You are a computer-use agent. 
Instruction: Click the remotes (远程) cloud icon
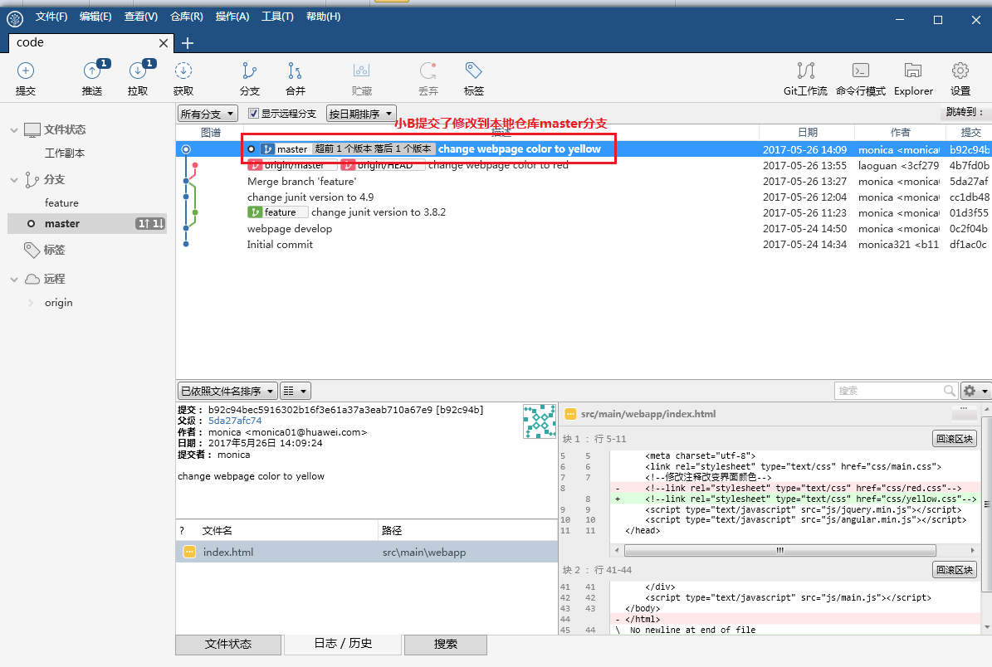[32, 279]
